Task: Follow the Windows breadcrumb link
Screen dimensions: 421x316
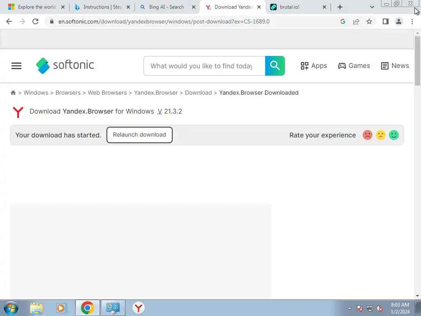Action: pyautogui.click(x=36, y=93)
